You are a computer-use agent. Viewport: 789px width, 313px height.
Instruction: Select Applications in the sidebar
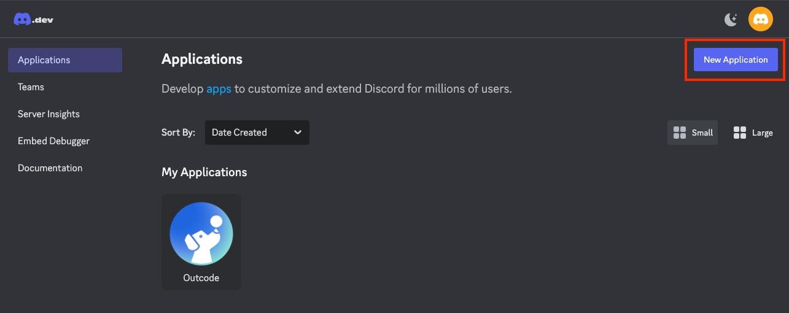click(x=65, y=60)
